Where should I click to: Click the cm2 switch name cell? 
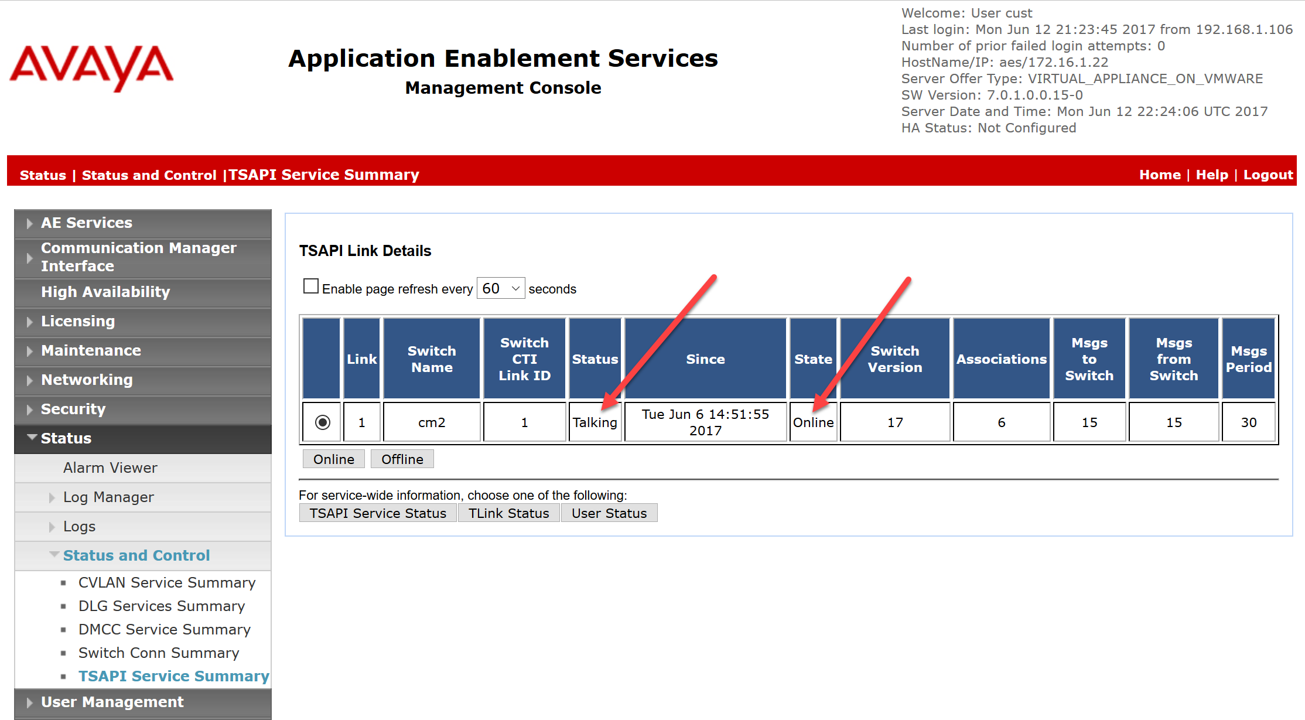432,422
